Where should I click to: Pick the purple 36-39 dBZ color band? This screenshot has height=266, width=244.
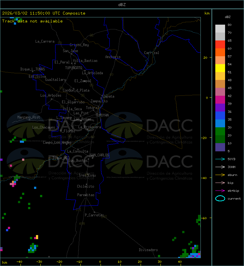click(220, 107)
